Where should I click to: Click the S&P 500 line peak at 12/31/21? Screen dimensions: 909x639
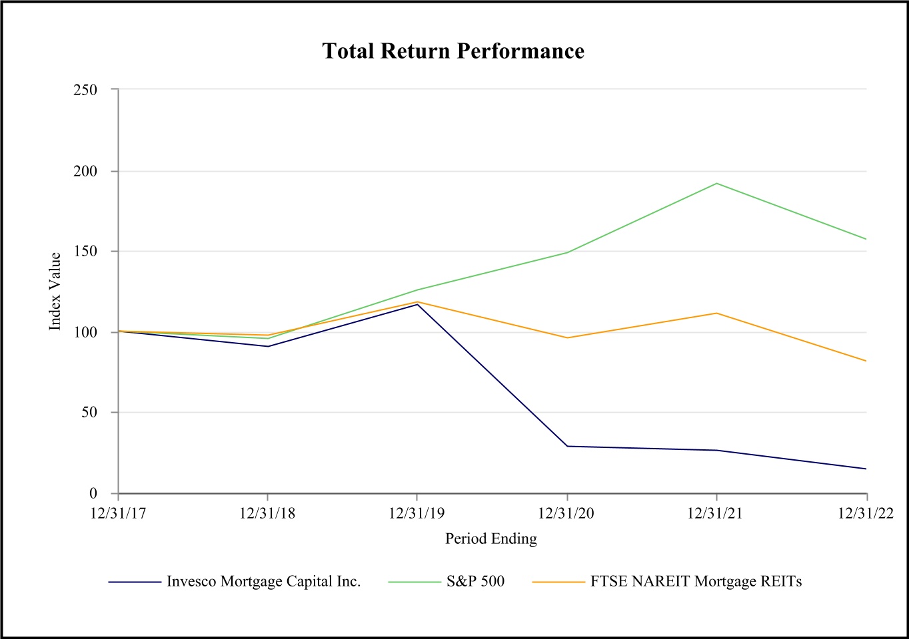click(716, 183)
